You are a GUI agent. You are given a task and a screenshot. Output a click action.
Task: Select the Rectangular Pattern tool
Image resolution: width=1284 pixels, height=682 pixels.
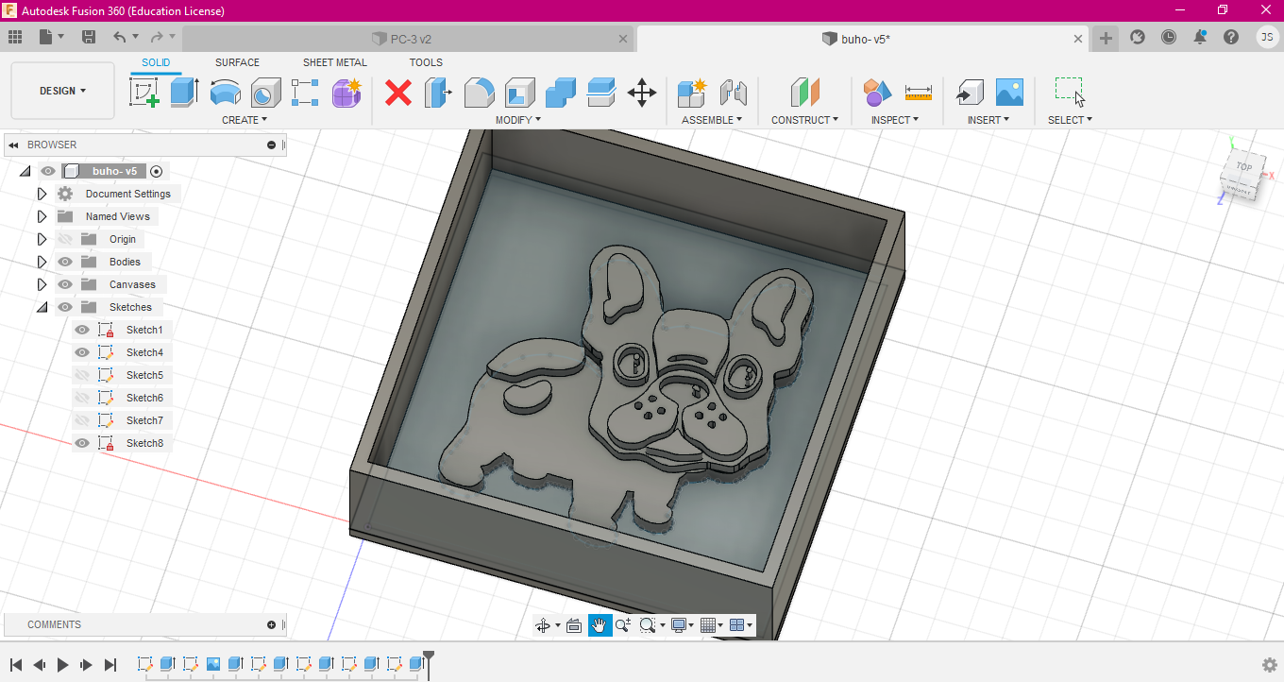click(x=306, y=93)
